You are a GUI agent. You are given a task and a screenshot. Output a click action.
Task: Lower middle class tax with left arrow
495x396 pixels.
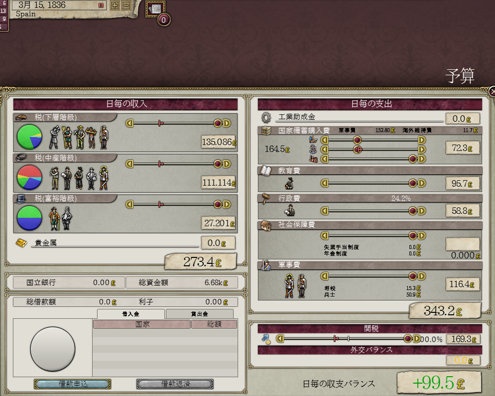click(x=129, y=164)
